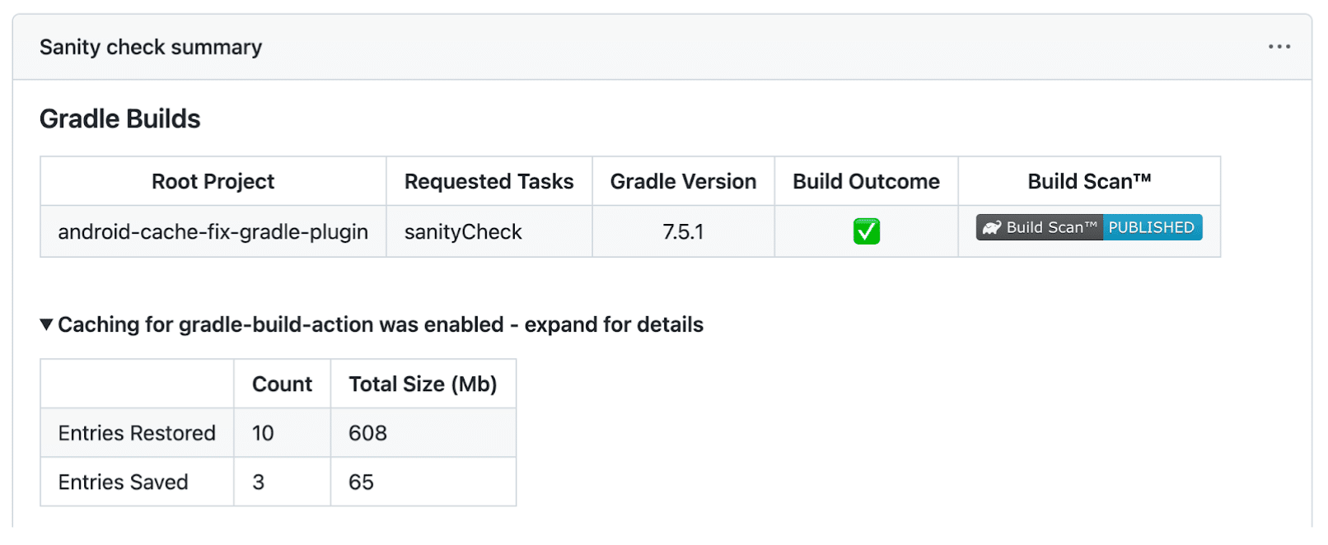The height and width of the screenshot is (545, 1328).
Task: Open the Build Scan PUBLISHED badge link
Action: [1088, 227]
